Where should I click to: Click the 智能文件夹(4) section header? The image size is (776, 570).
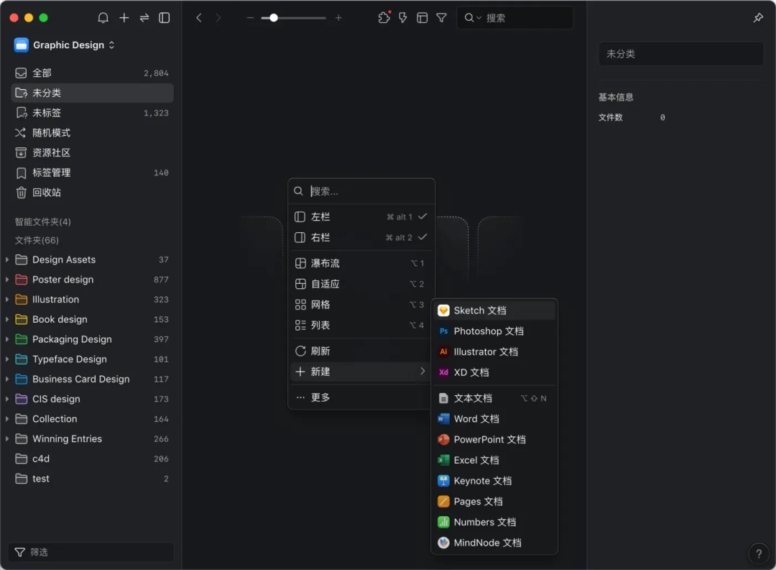point(42,222)
